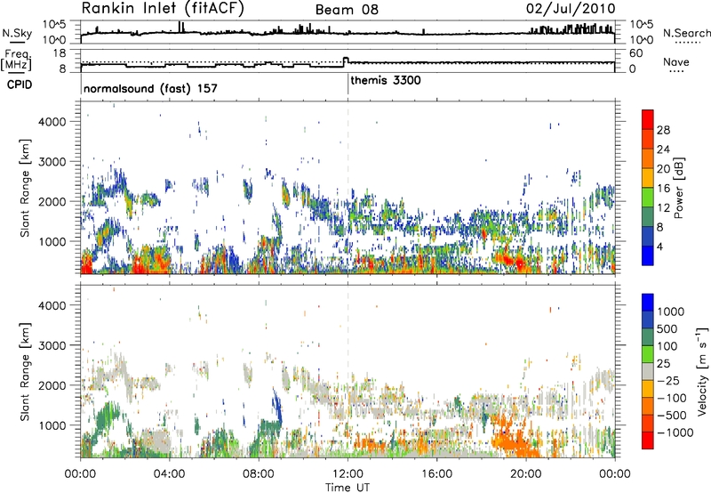Select the "500" velocity colorbar tick
Screen dimensions: 711x493
(667, 328)
